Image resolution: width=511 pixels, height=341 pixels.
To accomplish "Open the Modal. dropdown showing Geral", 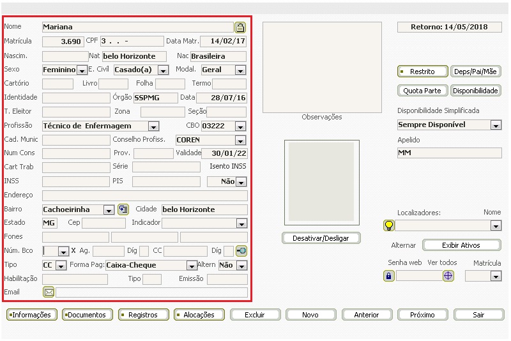I will pos(241,70).
